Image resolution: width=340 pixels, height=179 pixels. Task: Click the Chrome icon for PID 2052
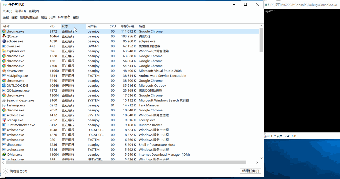[x=4, y=110]
